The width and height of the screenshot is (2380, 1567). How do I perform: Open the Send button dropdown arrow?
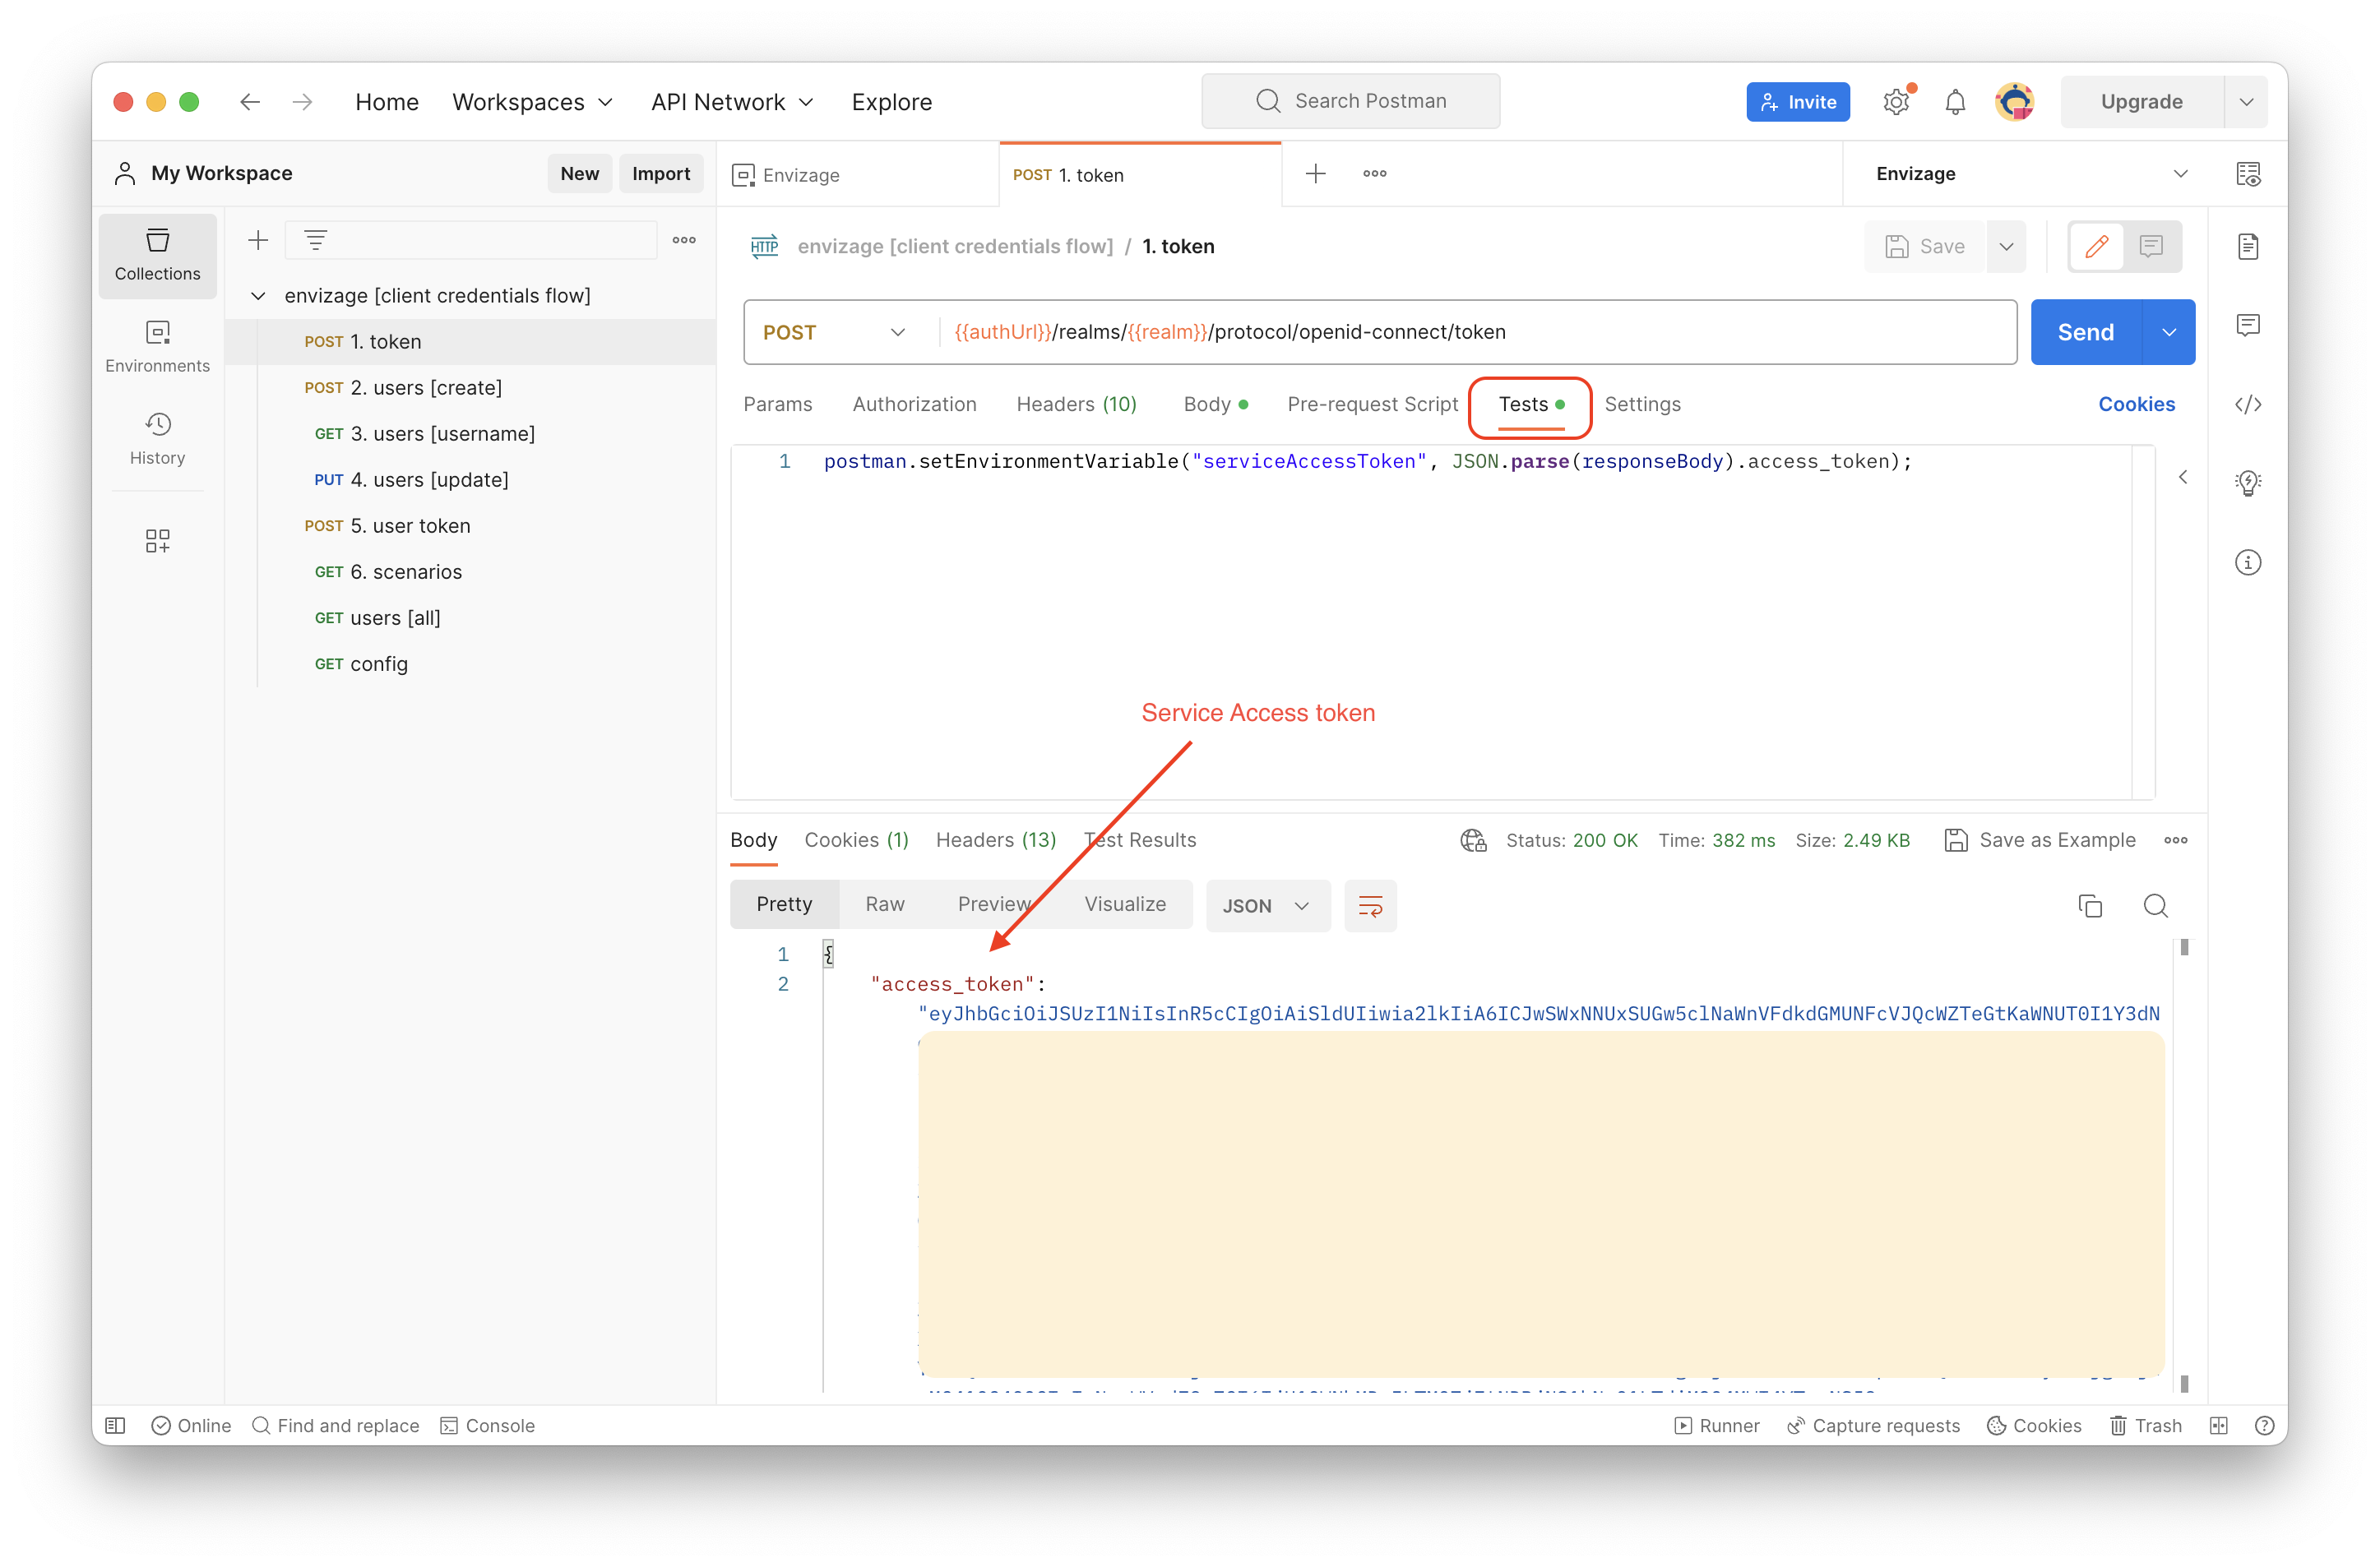2169,332
